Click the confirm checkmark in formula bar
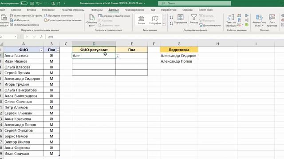The image size is (284, 159). click(x=34, y=37)
